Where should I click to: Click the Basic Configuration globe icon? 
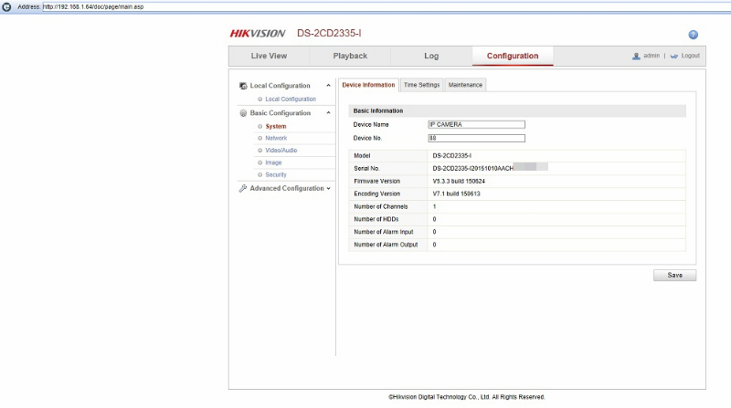pos(243,112)
